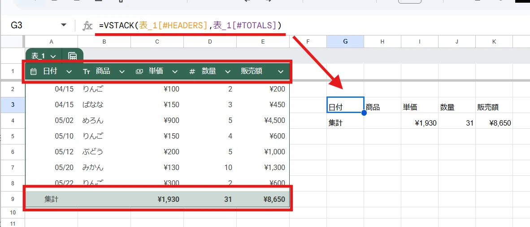
Task: Click the bold ¥8,650 total in column E
Action: tap(274, 199)
